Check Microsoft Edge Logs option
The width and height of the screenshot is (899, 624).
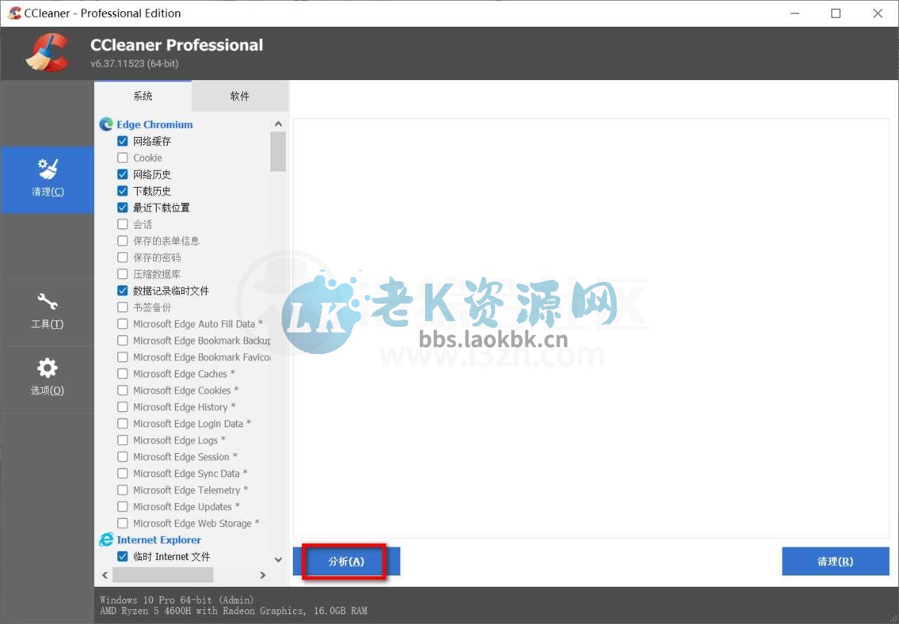122,441
